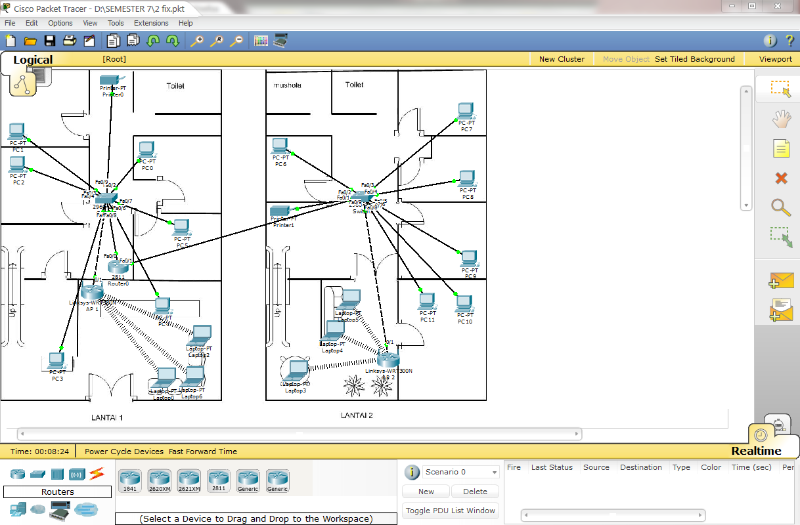Click the Undo toolbar icon
800x525 pixels.
click(153, 41)
